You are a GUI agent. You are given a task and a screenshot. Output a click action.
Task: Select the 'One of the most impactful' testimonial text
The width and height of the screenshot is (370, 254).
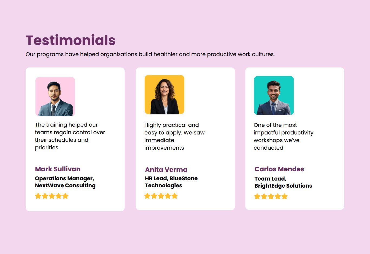283,136
